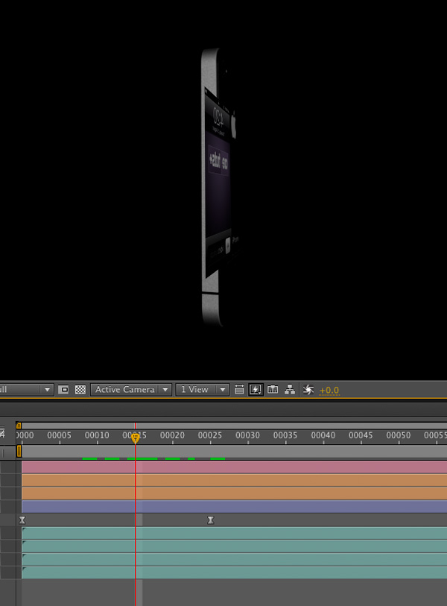Click the yellow current-time indicator handle
Viewport: 447px width, 606px height.
[135, 438]
